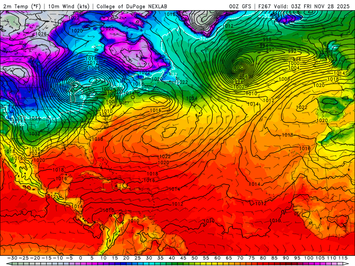Click the -10 temperature scale label

(x=58, y=258)
